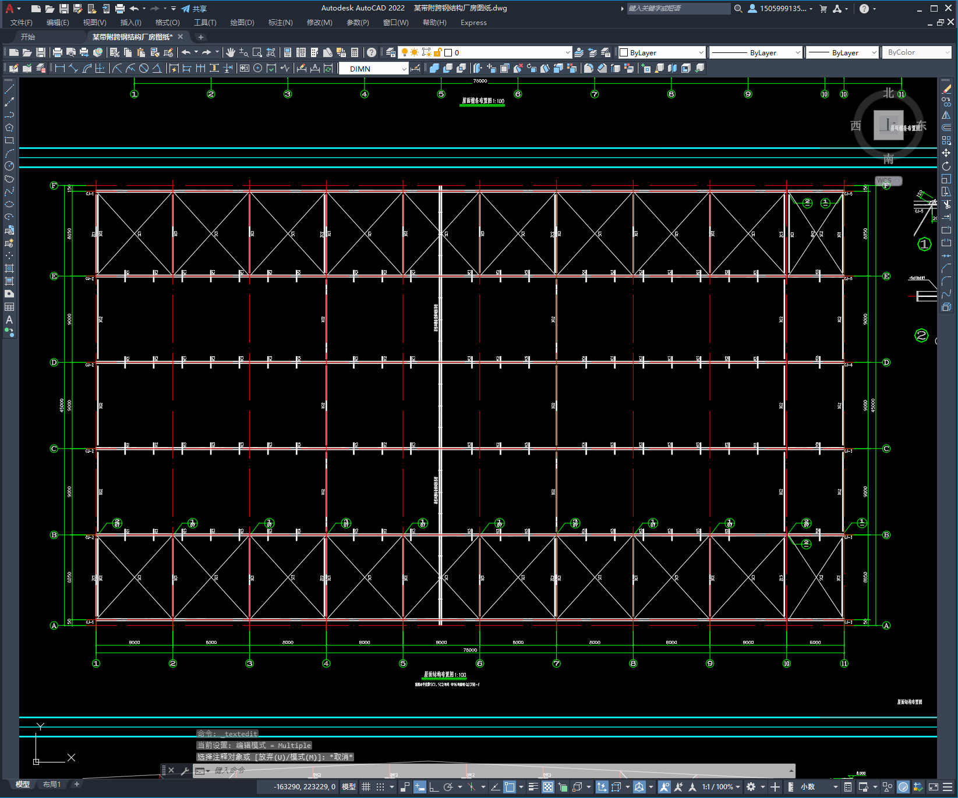Select the Hatch tool in the draw toolbar
The height and width of the screenshot is (798, 958).
[9, 268]
